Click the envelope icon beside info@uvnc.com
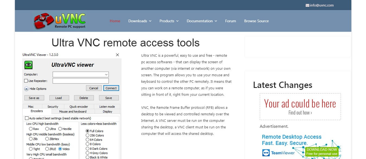Screen dimensions: 366x159 tap(307, 5)
